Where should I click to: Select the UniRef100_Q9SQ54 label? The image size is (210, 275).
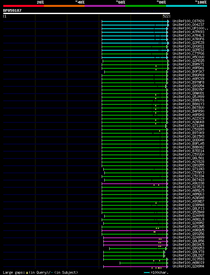coord(188,86)
